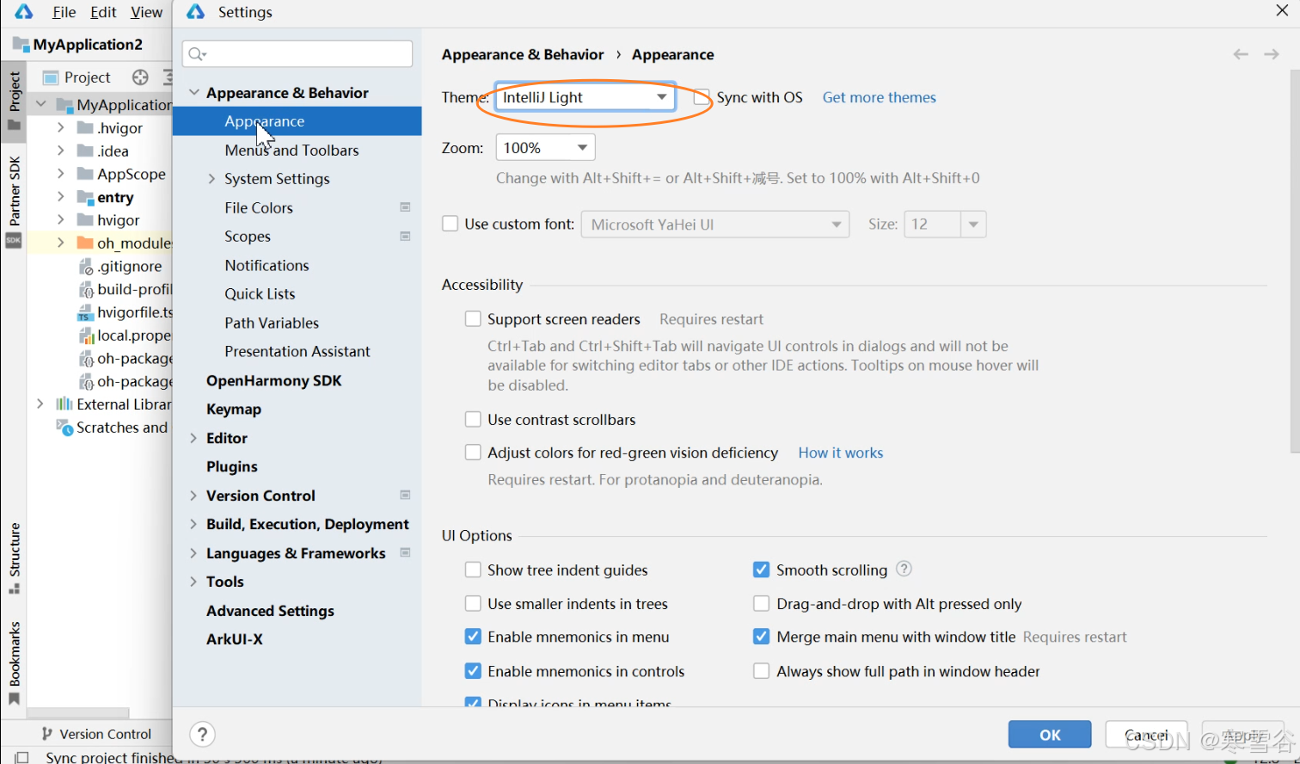Enable Use custom font checkbox
Viewport: 1300px width, 764px height.
pyautogui.click(x=450, y=224)
